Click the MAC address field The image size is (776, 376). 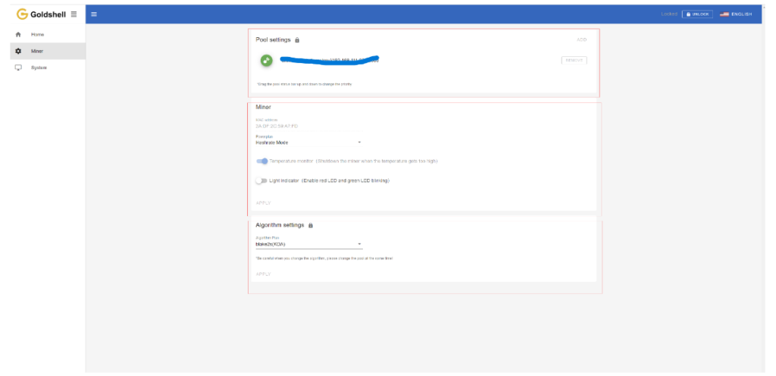click(x=309, y=124)
